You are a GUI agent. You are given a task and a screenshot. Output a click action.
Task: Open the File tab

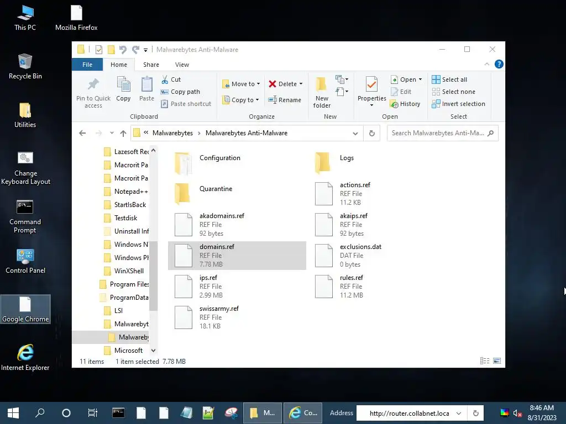tap(87, 65)
